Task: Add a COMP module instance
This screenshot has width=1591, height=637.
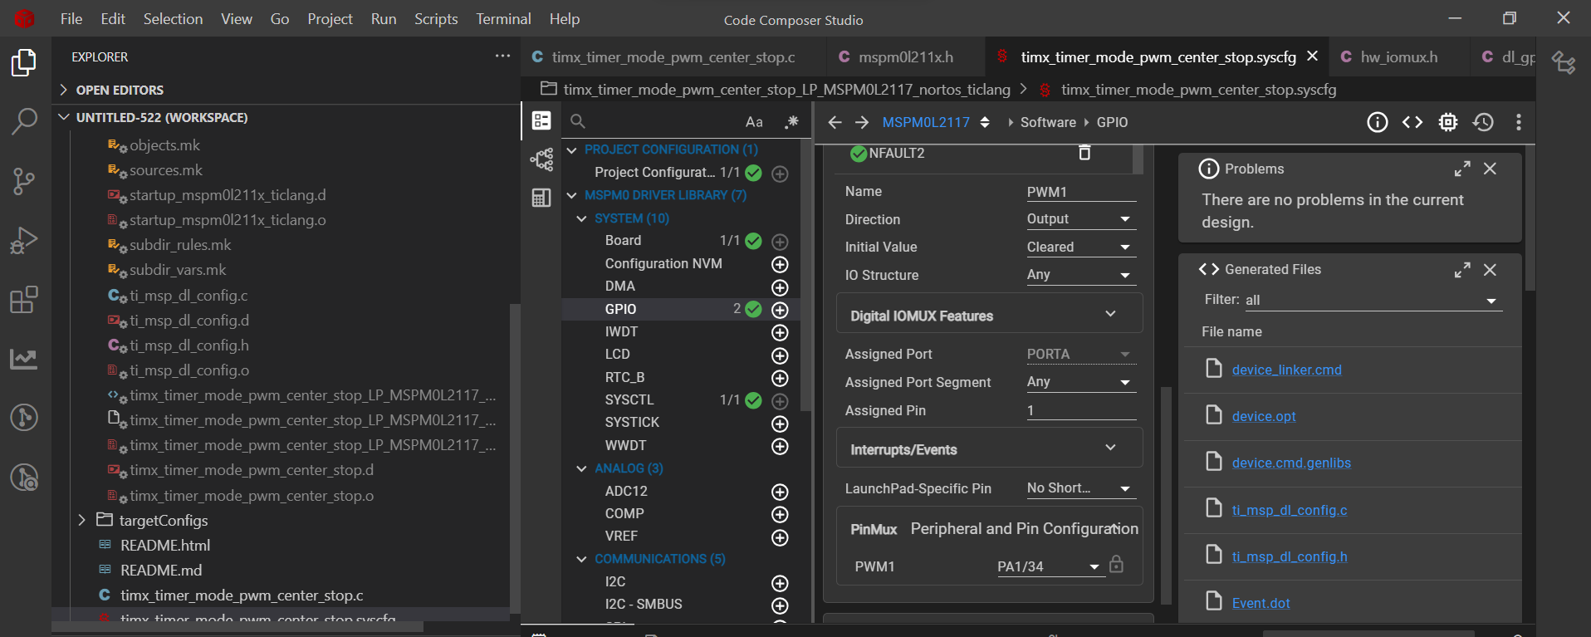Action: click(780, 514)
